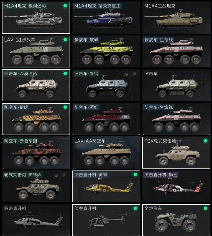Click the 侦察直升机 scout helicopter image

(x=108, y=220)
